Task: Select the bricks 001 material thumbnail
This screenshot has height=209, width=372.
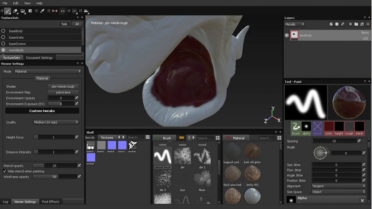Action: 252,173
